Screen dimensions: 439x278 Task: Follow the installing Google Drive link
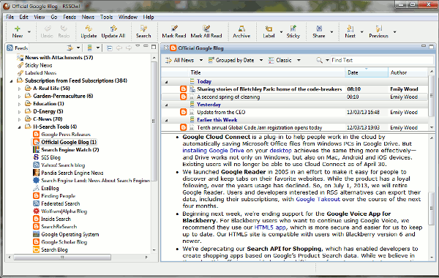click(x=213, y=151)
